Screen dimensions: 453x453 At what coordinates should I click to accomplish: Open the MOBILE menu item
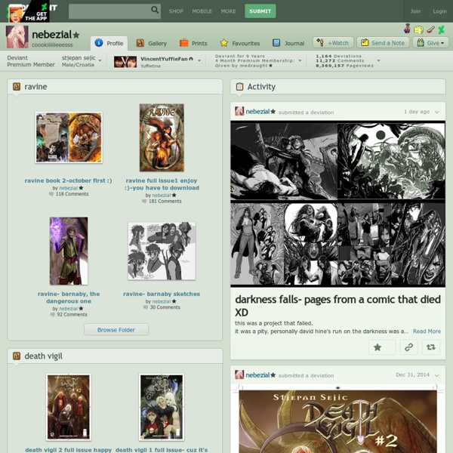[202, 11]
